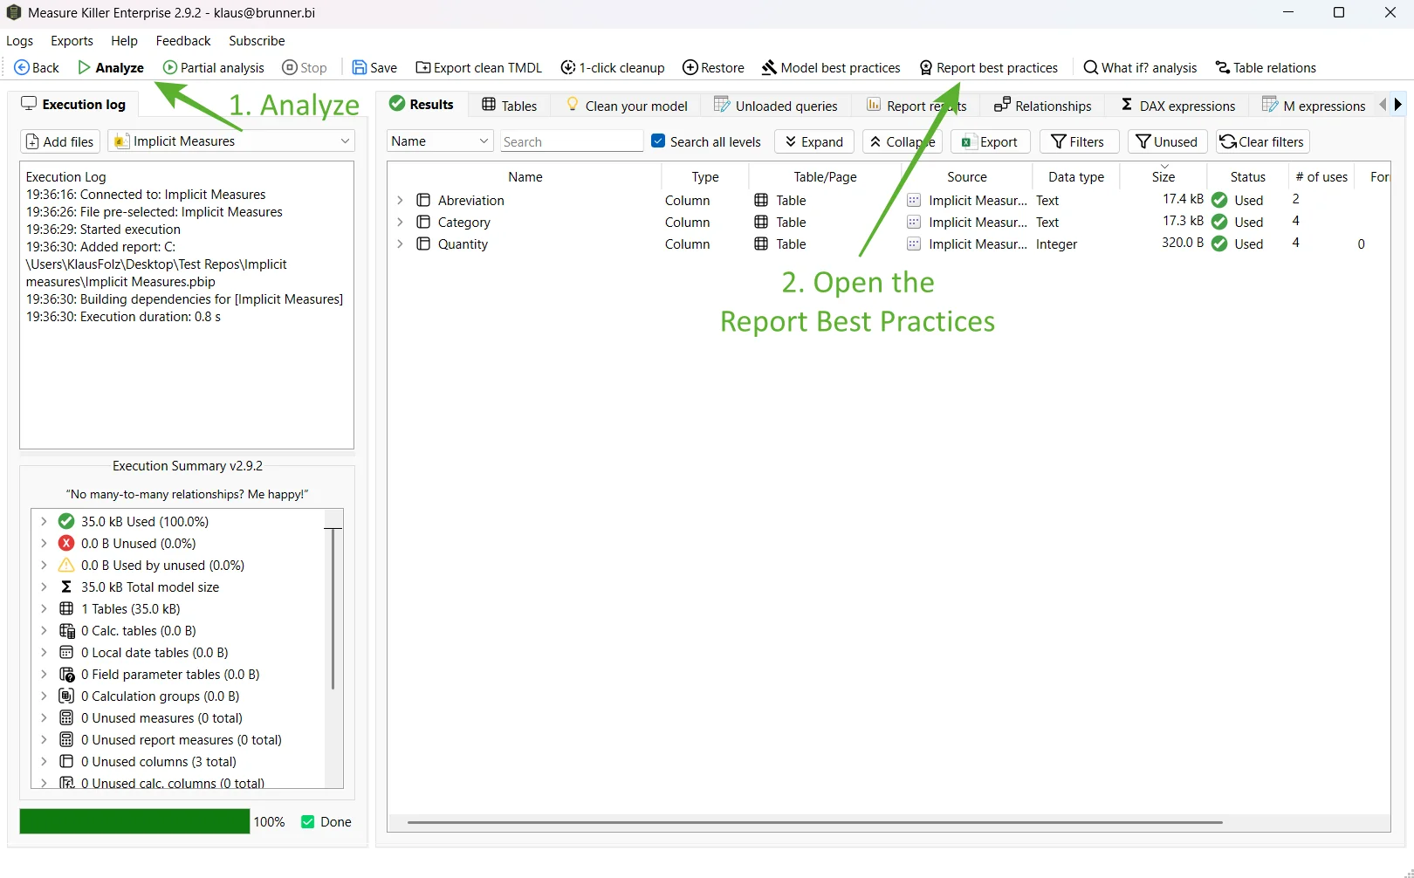Open Model best practices
Screen dimensions: 1414x878
pos(831,68)
